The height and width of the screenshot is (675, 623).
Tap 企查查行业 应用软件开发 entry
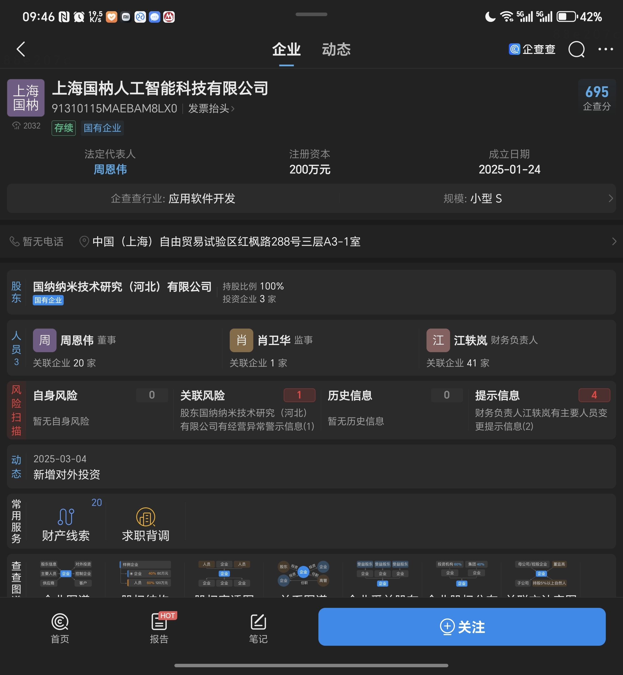tap(173, 198)
